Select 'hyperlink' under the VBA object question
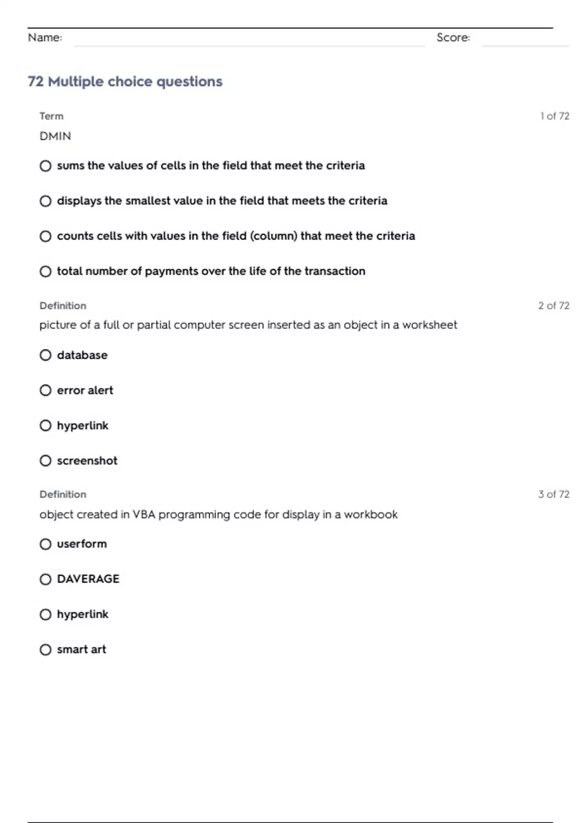 (46, 615)
